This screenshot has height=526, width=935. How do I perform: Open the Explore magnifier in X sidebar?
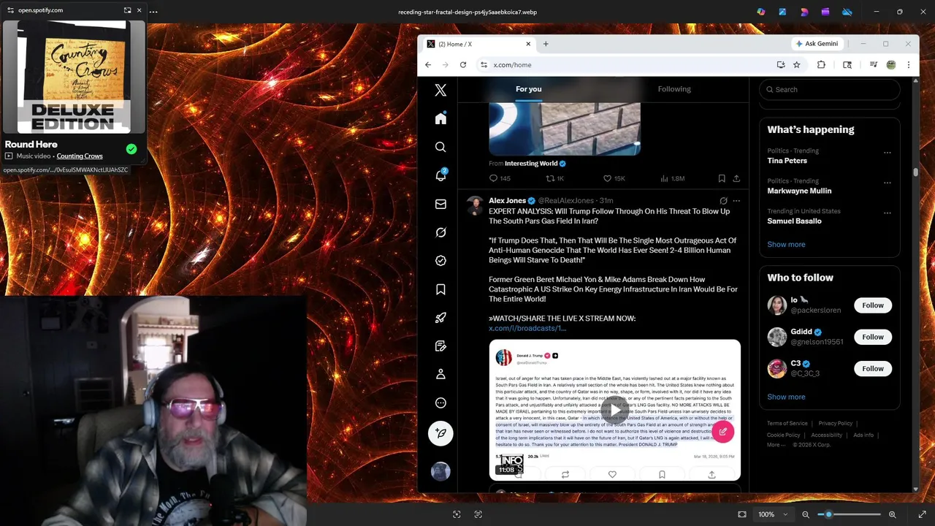click(440, 147)
